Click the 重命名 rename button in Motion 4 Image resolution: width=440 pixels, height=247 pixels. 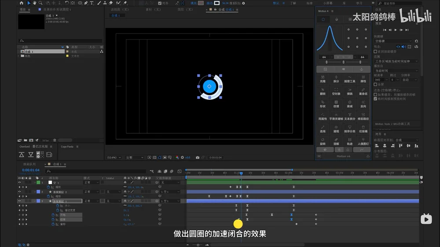[363, 92]
